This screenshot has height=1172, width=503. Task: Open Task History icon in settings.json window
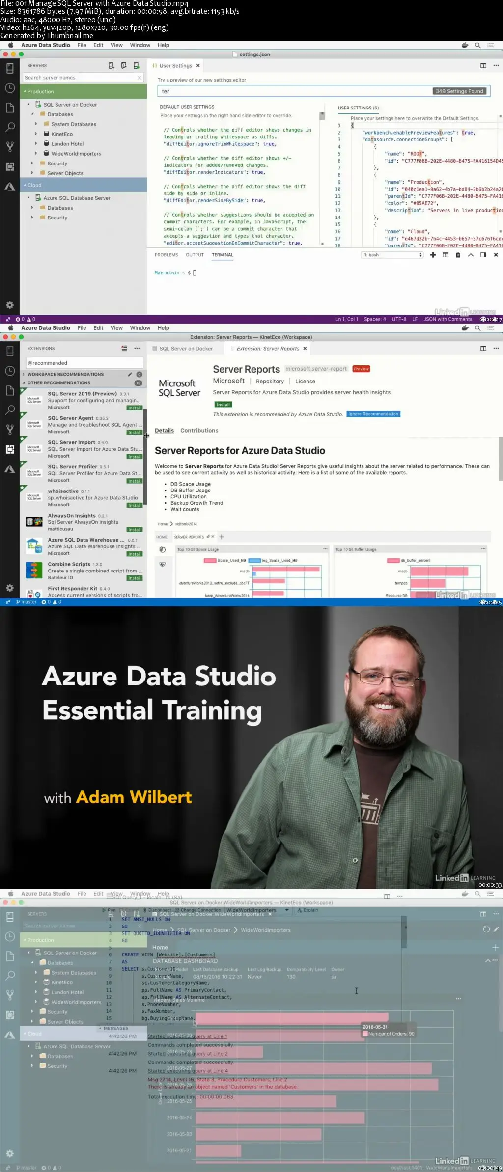point(10,88)
